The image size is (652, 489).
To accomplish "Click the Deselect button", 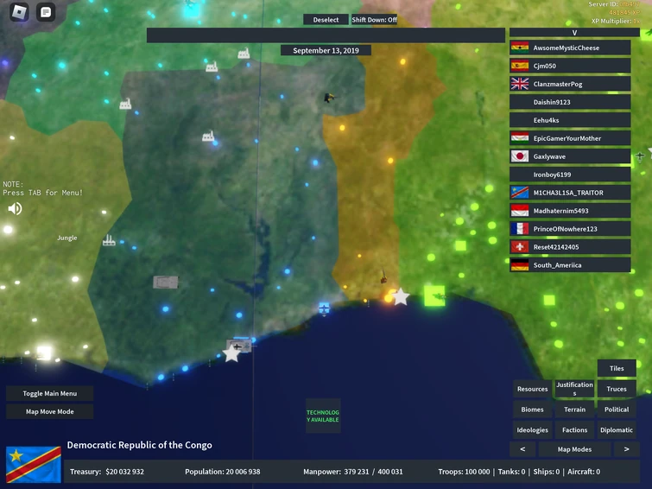I will point(326,20).
